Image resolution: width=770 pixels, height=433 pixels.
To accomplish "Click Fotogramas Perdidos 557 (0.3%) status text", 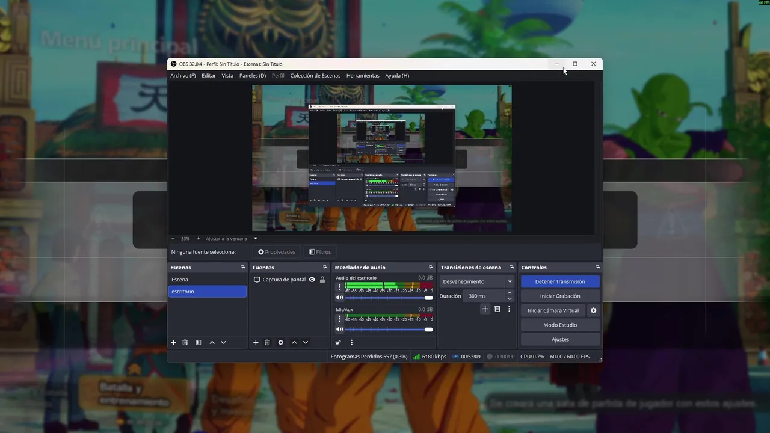I will point(369,357).
